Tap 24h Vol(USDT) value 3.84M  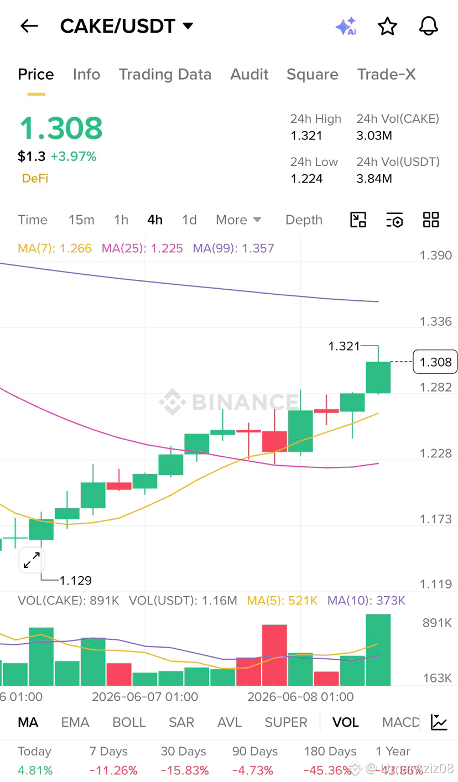click(x=374, y=179)
